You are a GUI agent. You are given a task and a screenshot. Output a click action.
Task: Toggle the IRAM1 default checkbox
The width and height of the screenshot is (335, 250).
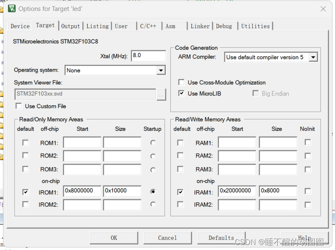(x=180, y=192)
